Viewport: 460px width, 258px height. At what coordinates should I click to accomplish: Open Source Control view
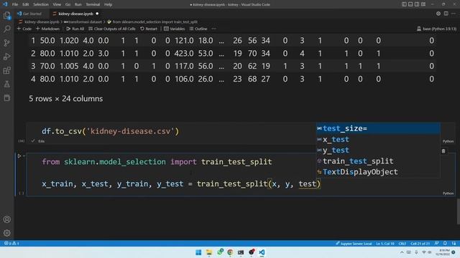(x=6, y=43)
